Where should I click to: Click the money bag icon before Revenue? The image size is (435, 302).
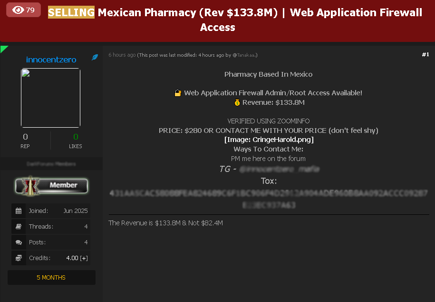coord(237,102)
